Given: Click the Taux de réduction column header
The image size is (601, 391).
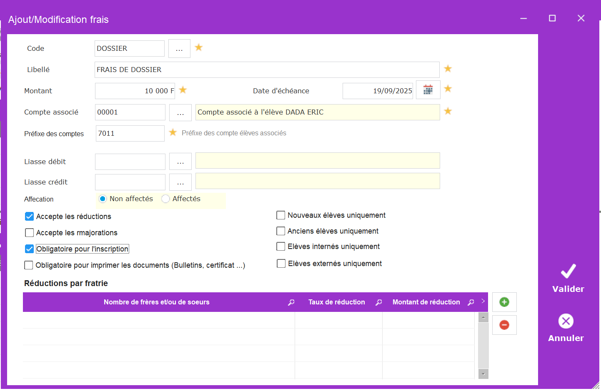Looking at the screenshot, I should 336,302.
